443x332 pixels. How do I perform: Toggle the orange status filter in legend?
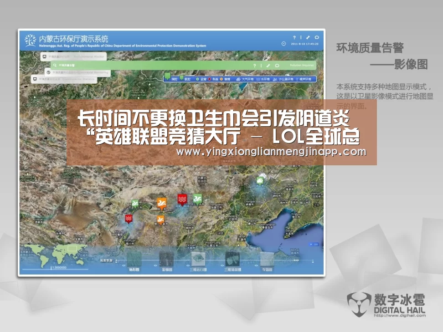point(225,79)
